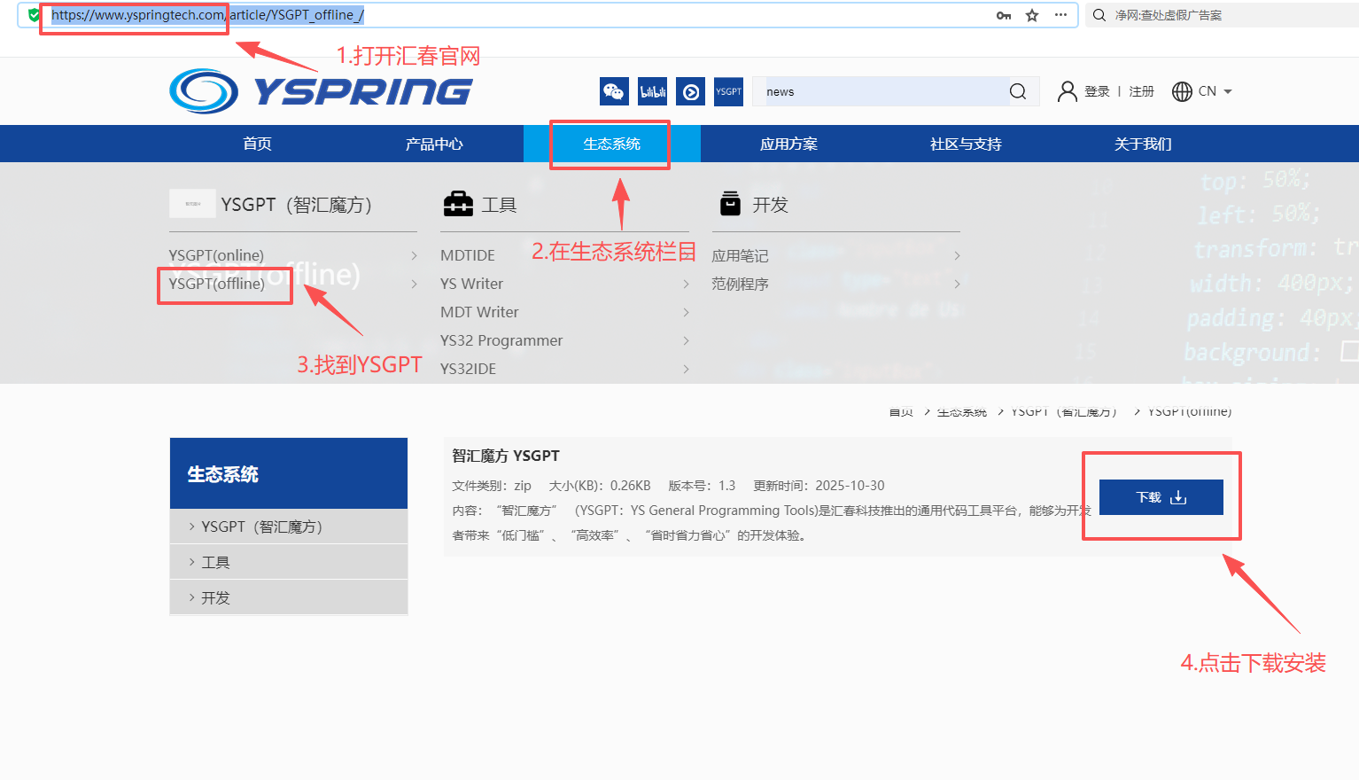Click the 下载 download button
1359x780 pixels.
click(x=1161, y=497)
